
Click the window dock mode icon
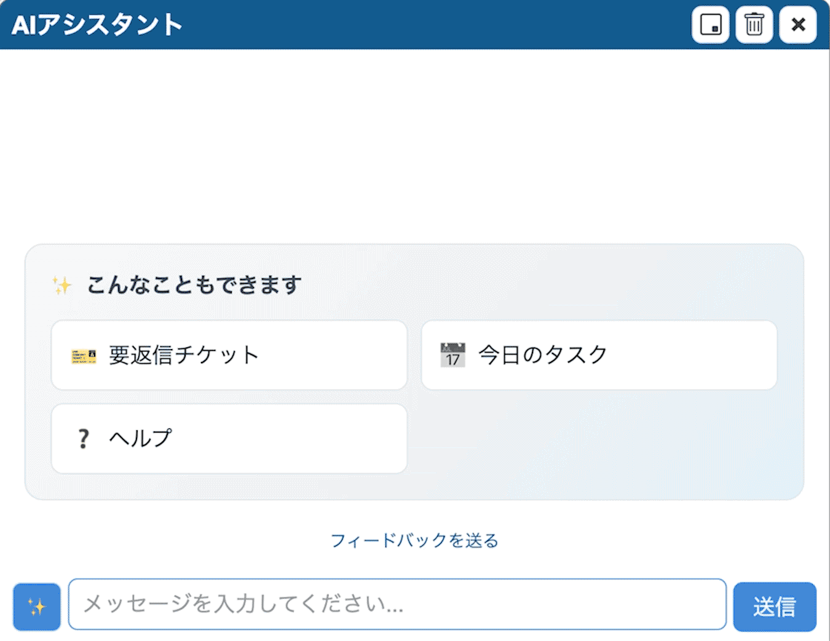[710, 25]
